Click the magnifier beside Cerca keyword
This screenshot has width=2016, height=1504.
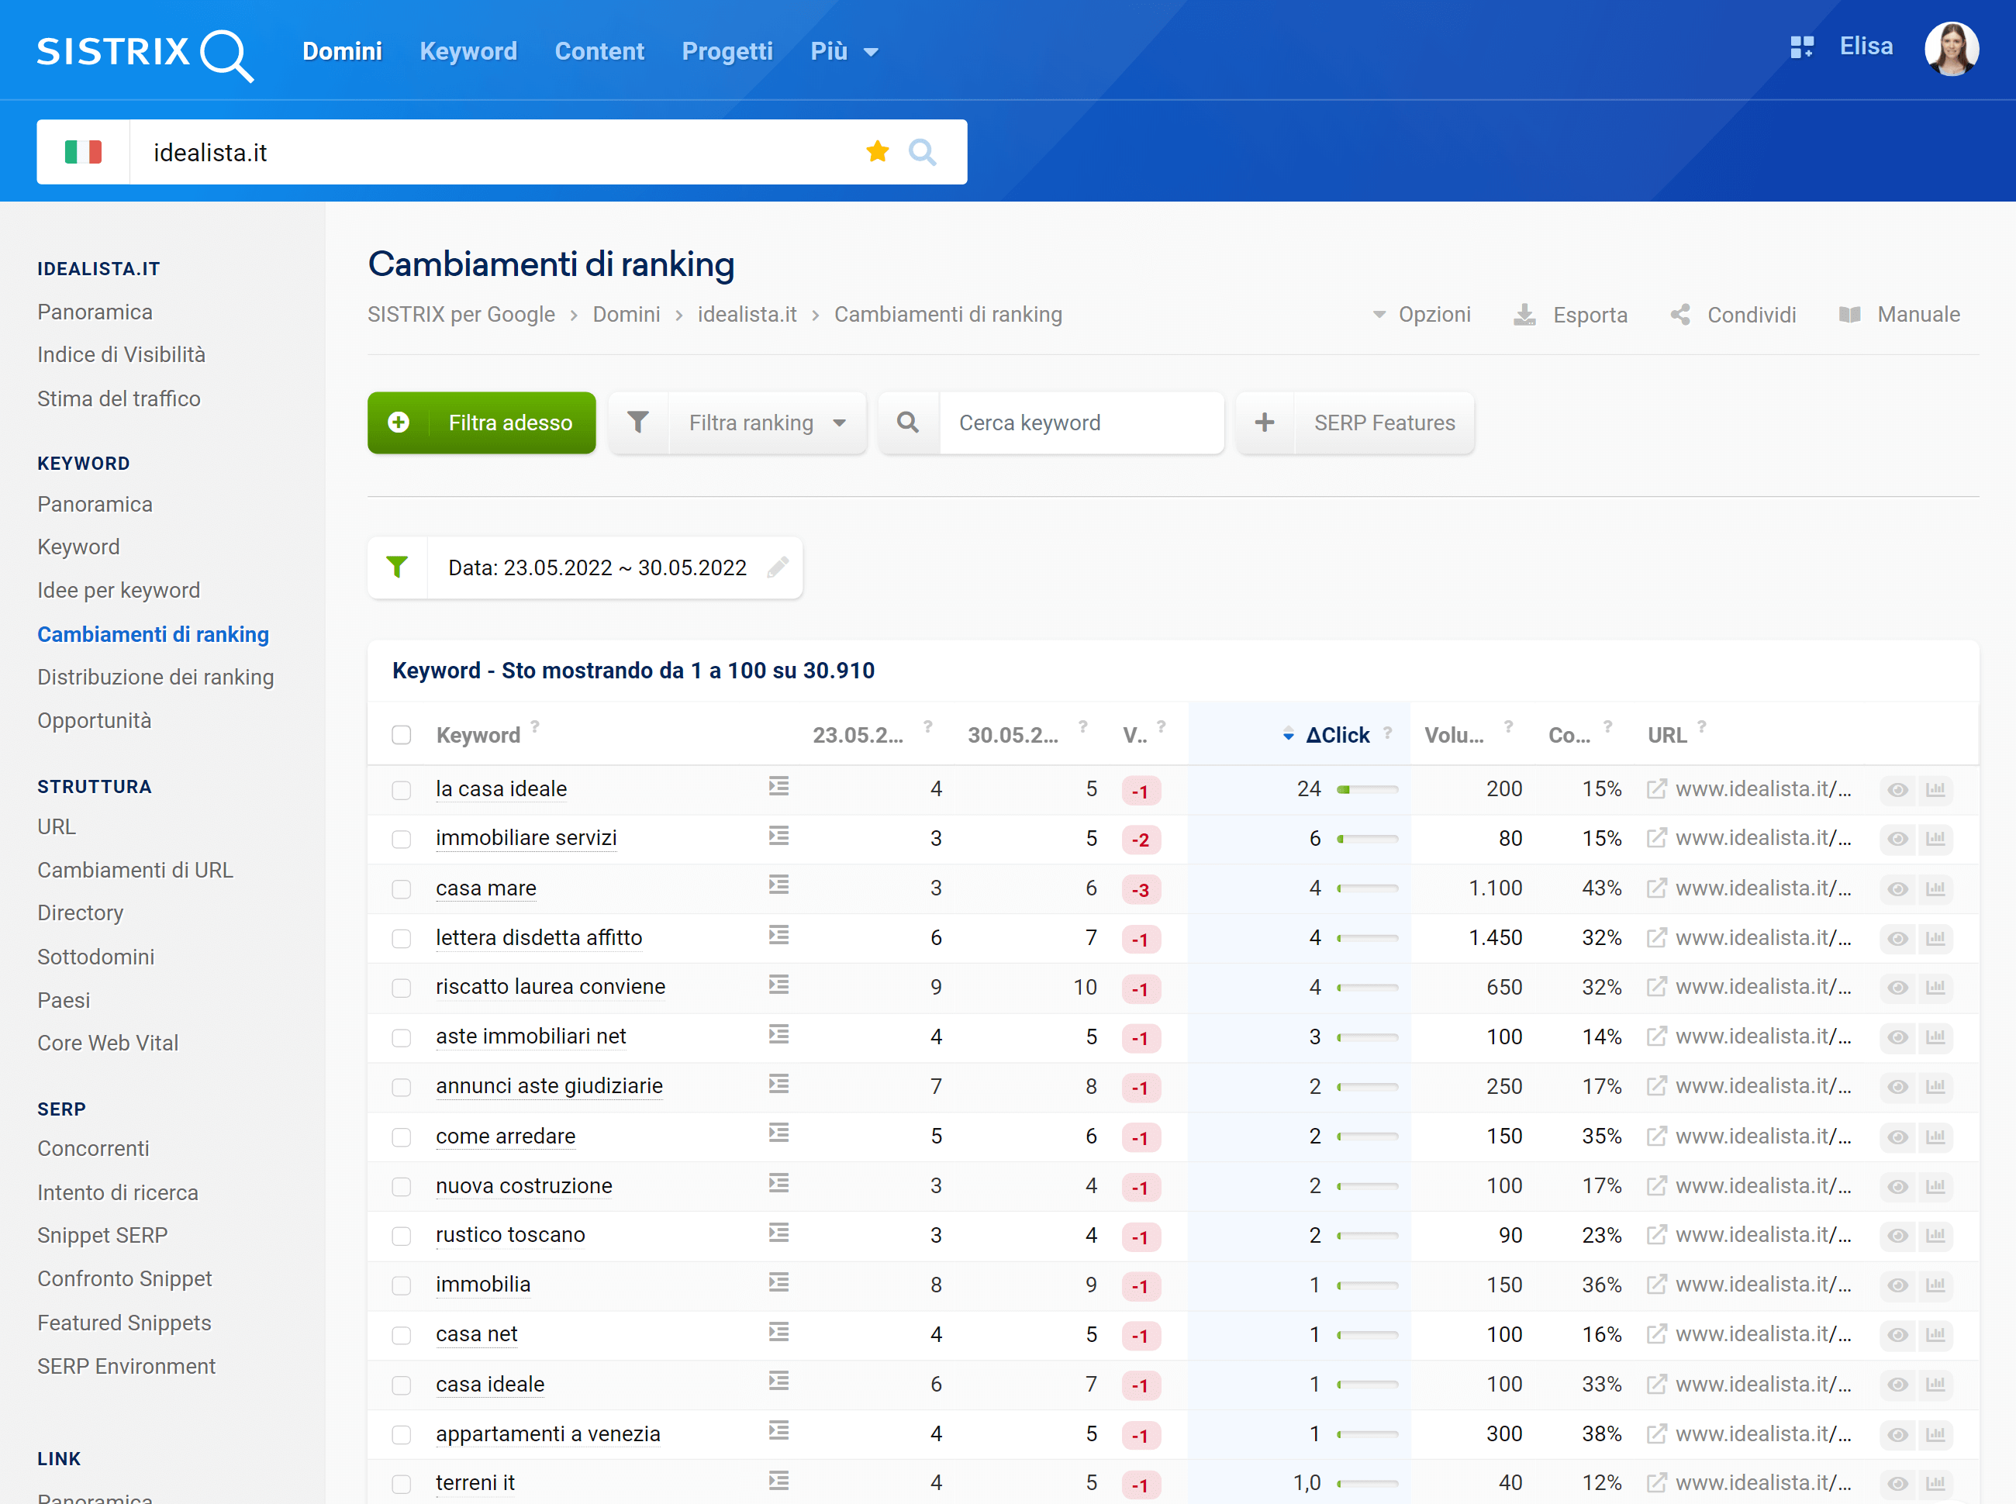tap(908, 423)
